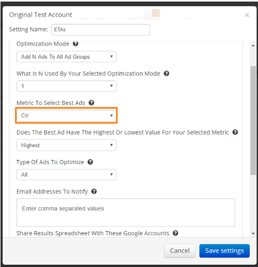Click the Setting Name field containing ETAs

pyautogui.click(x=101, y=30)
